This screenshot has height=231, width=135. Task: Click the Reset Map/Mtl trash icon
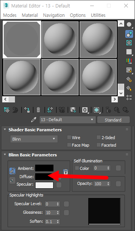(38, 110)
